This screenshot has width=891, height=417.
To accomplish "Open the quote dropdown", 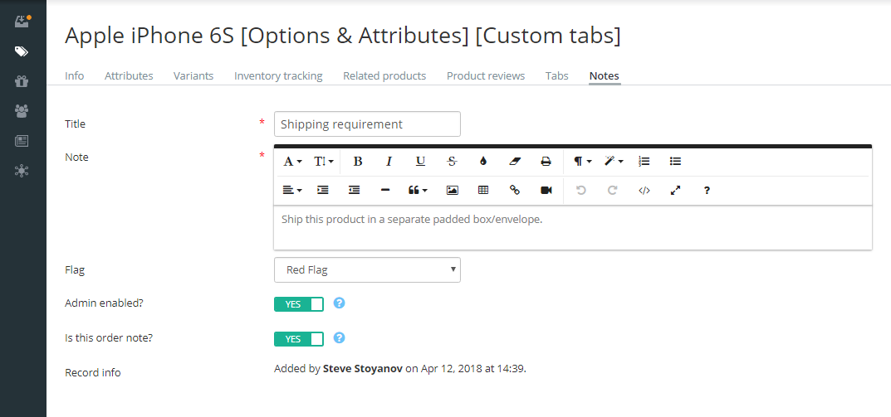I will coord(418,191).
